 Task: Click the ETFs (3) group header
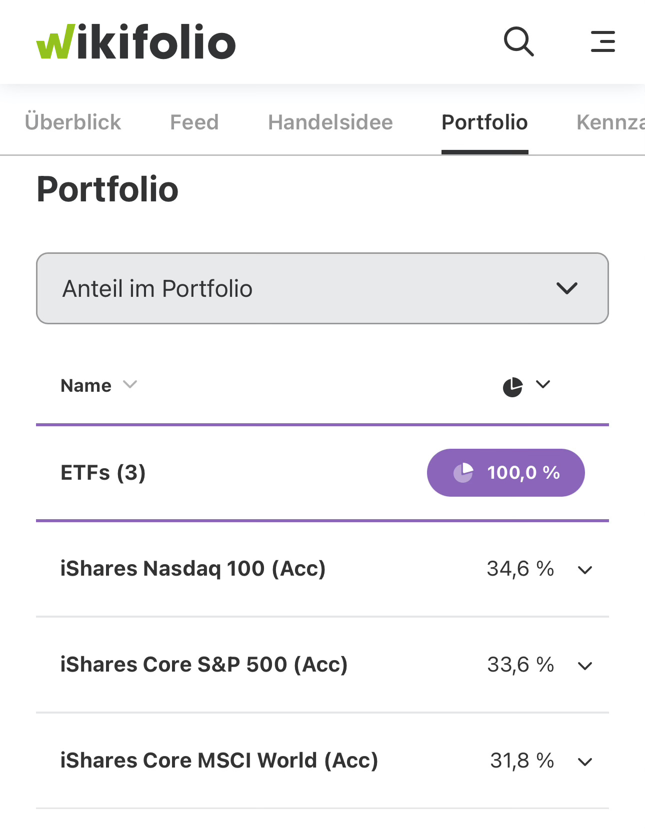(103, 472)
